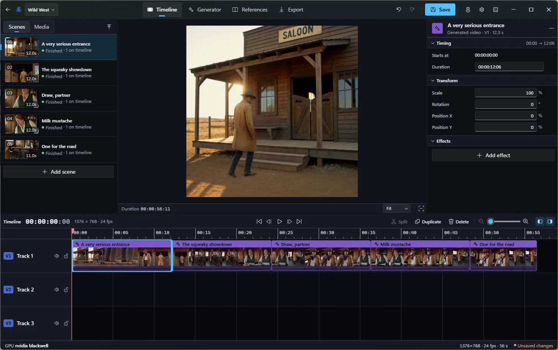Jump to the timeline start

pyautogui.click(x=259, y=221)
